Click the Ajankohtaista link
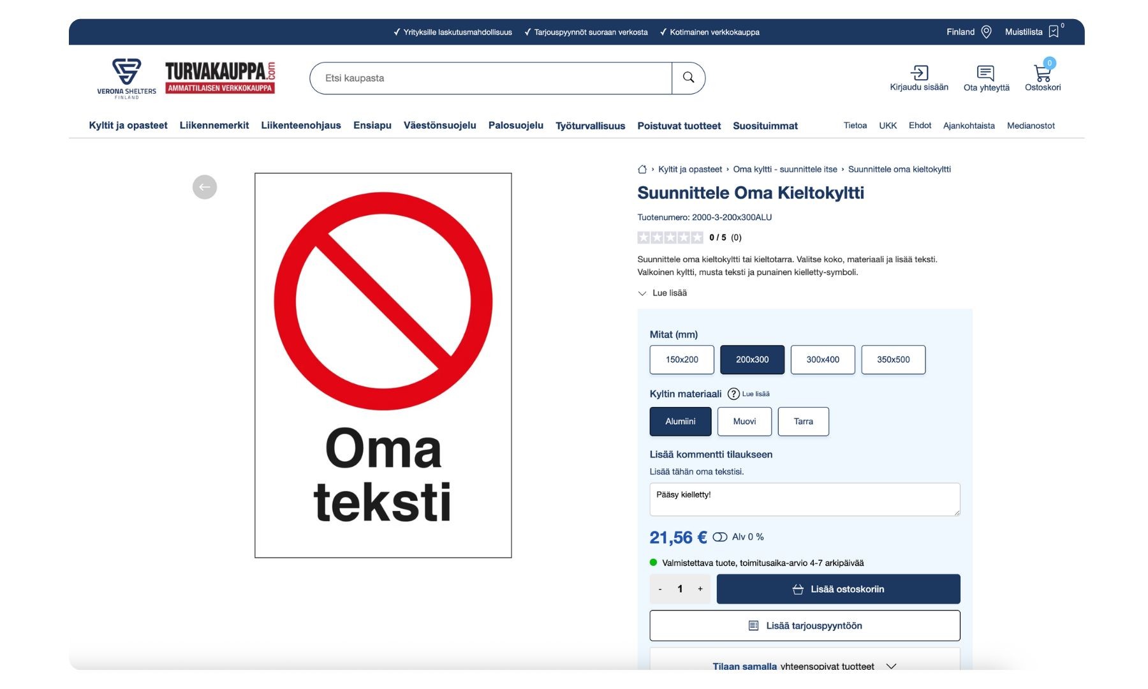Viewport: 1148px width, 689px height. [969, 125]
